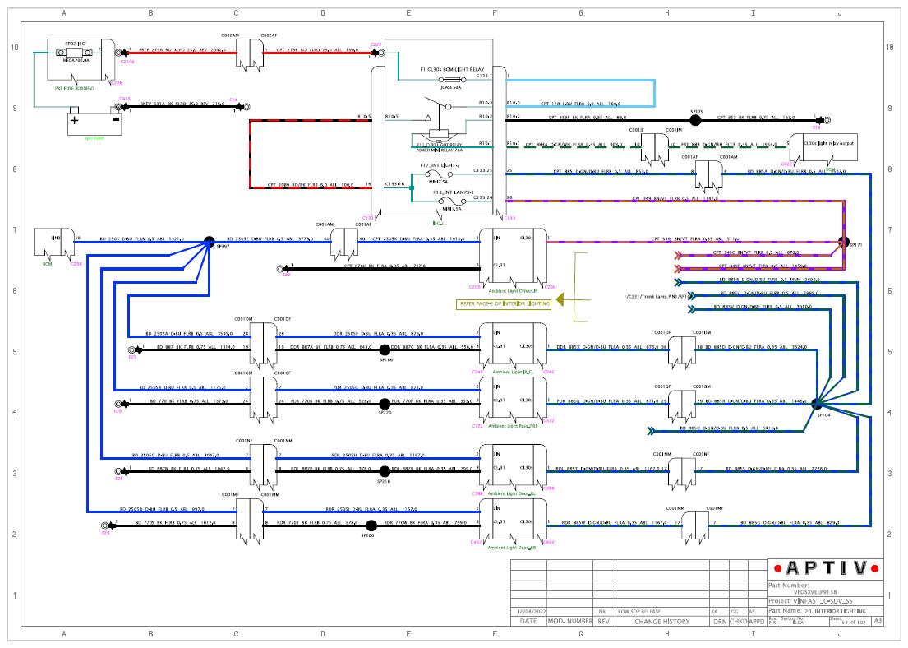Select the C002AM/C002AF inline connector symbol
The width and height of the screenshot is (908, 648).
250,55
